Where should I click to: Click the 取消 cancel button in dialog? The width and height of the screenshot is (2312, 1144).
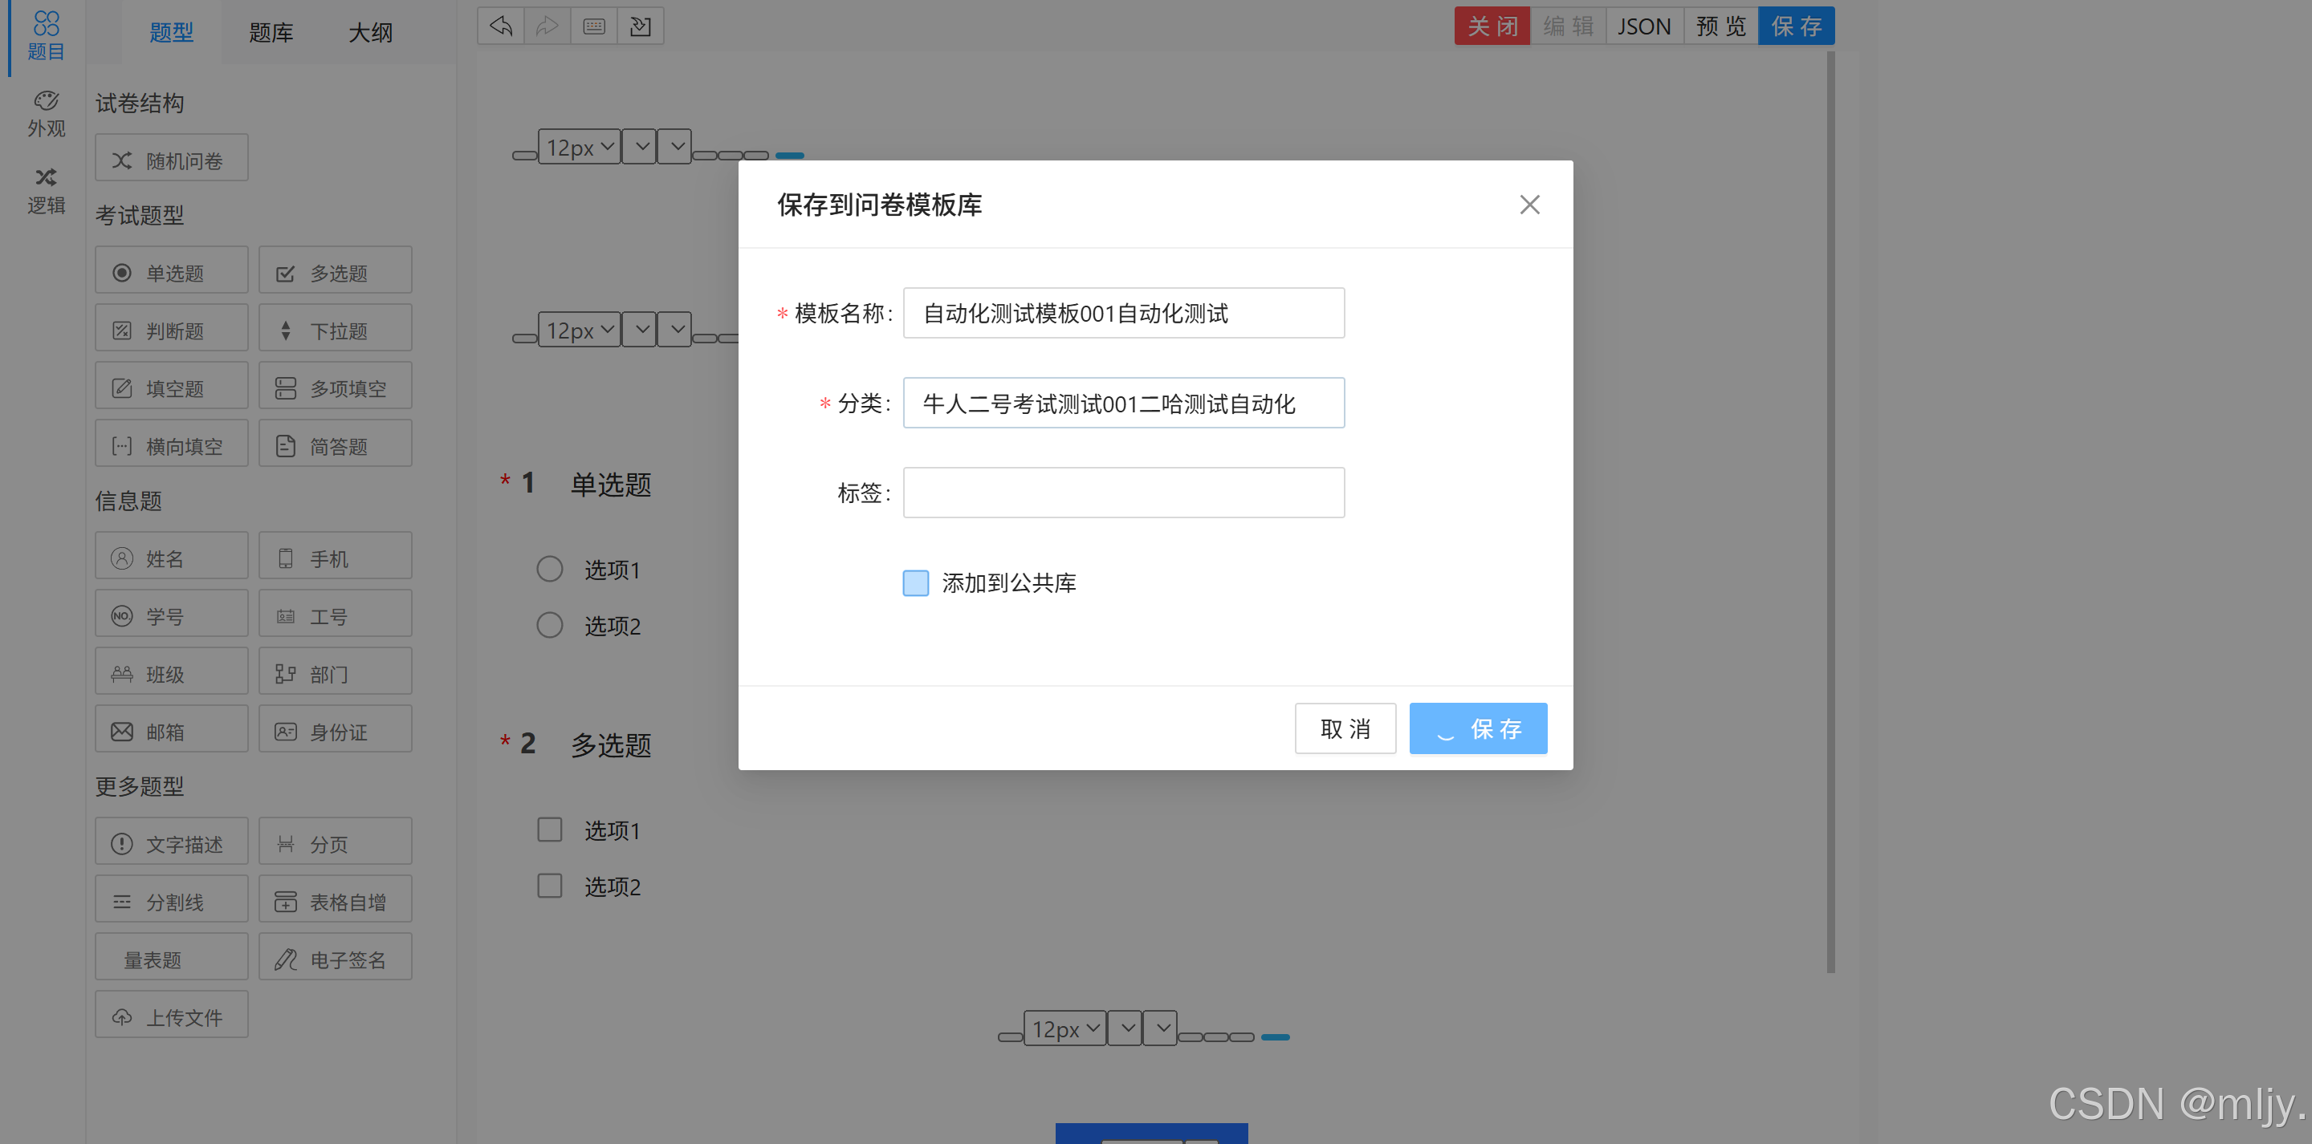tap(1345, 728)
